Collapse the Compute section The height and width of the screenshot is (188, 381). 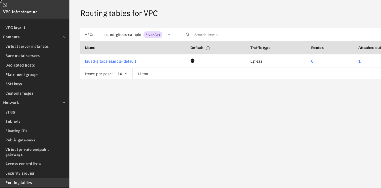click(x=64, y=37)
